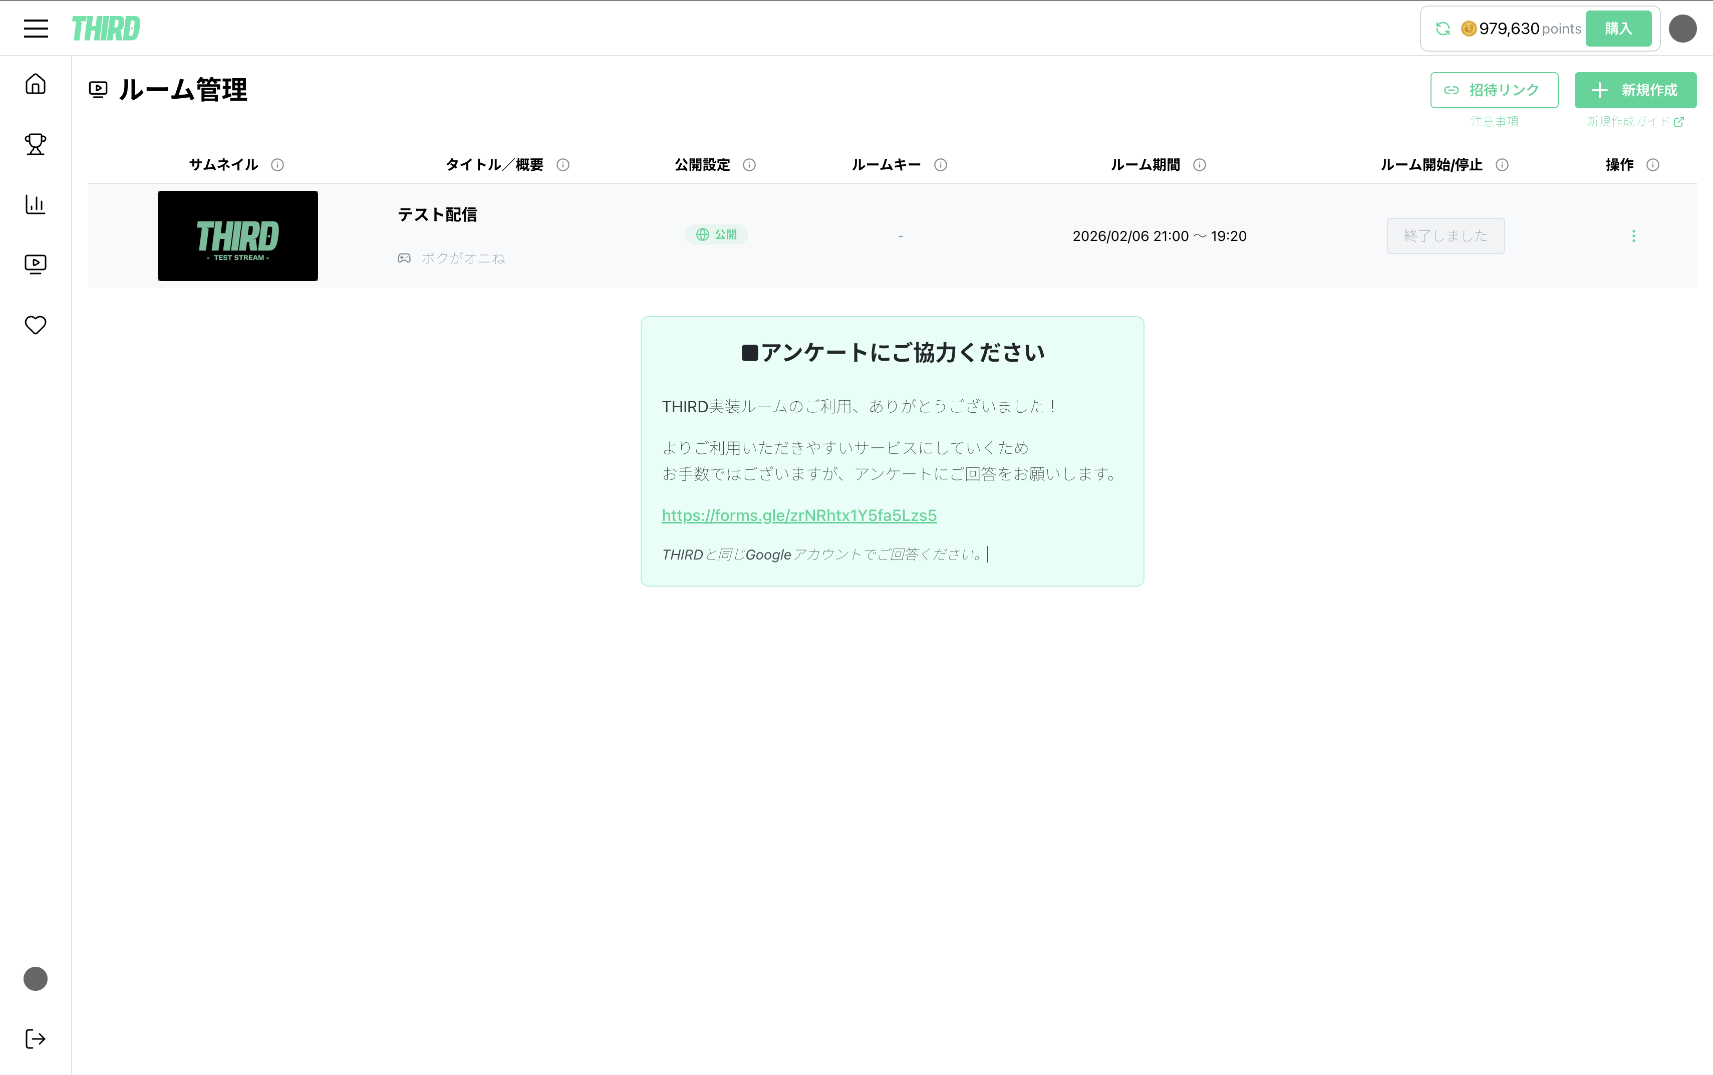Click the logout icon in sidebar
The width and height of the screenshot is (1713, 1075).
[x=36, y=1039]
